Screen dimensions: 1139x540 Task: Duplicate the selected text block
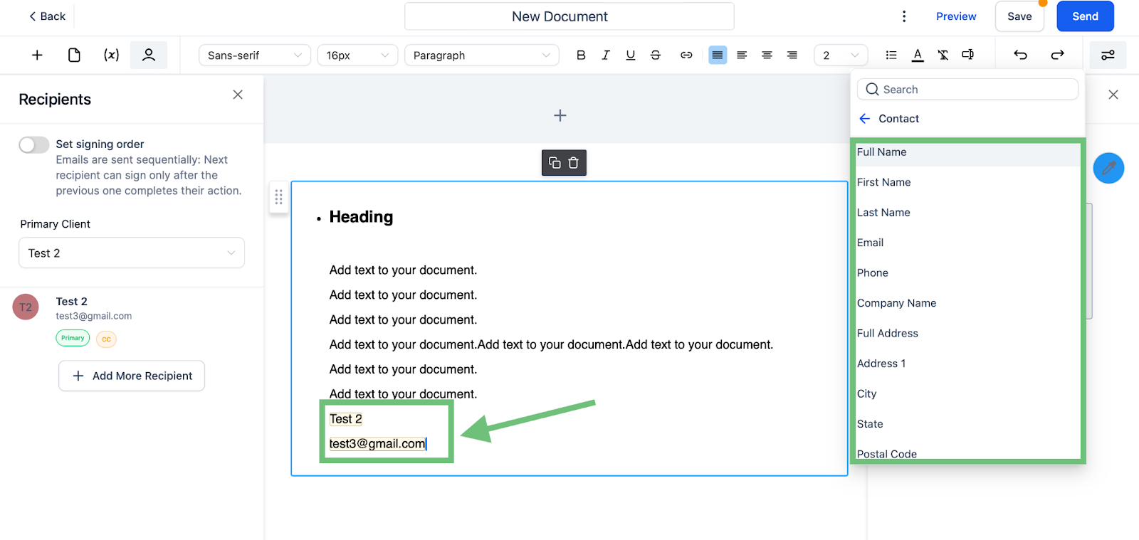pyautogui.click(x=555, y=163)
